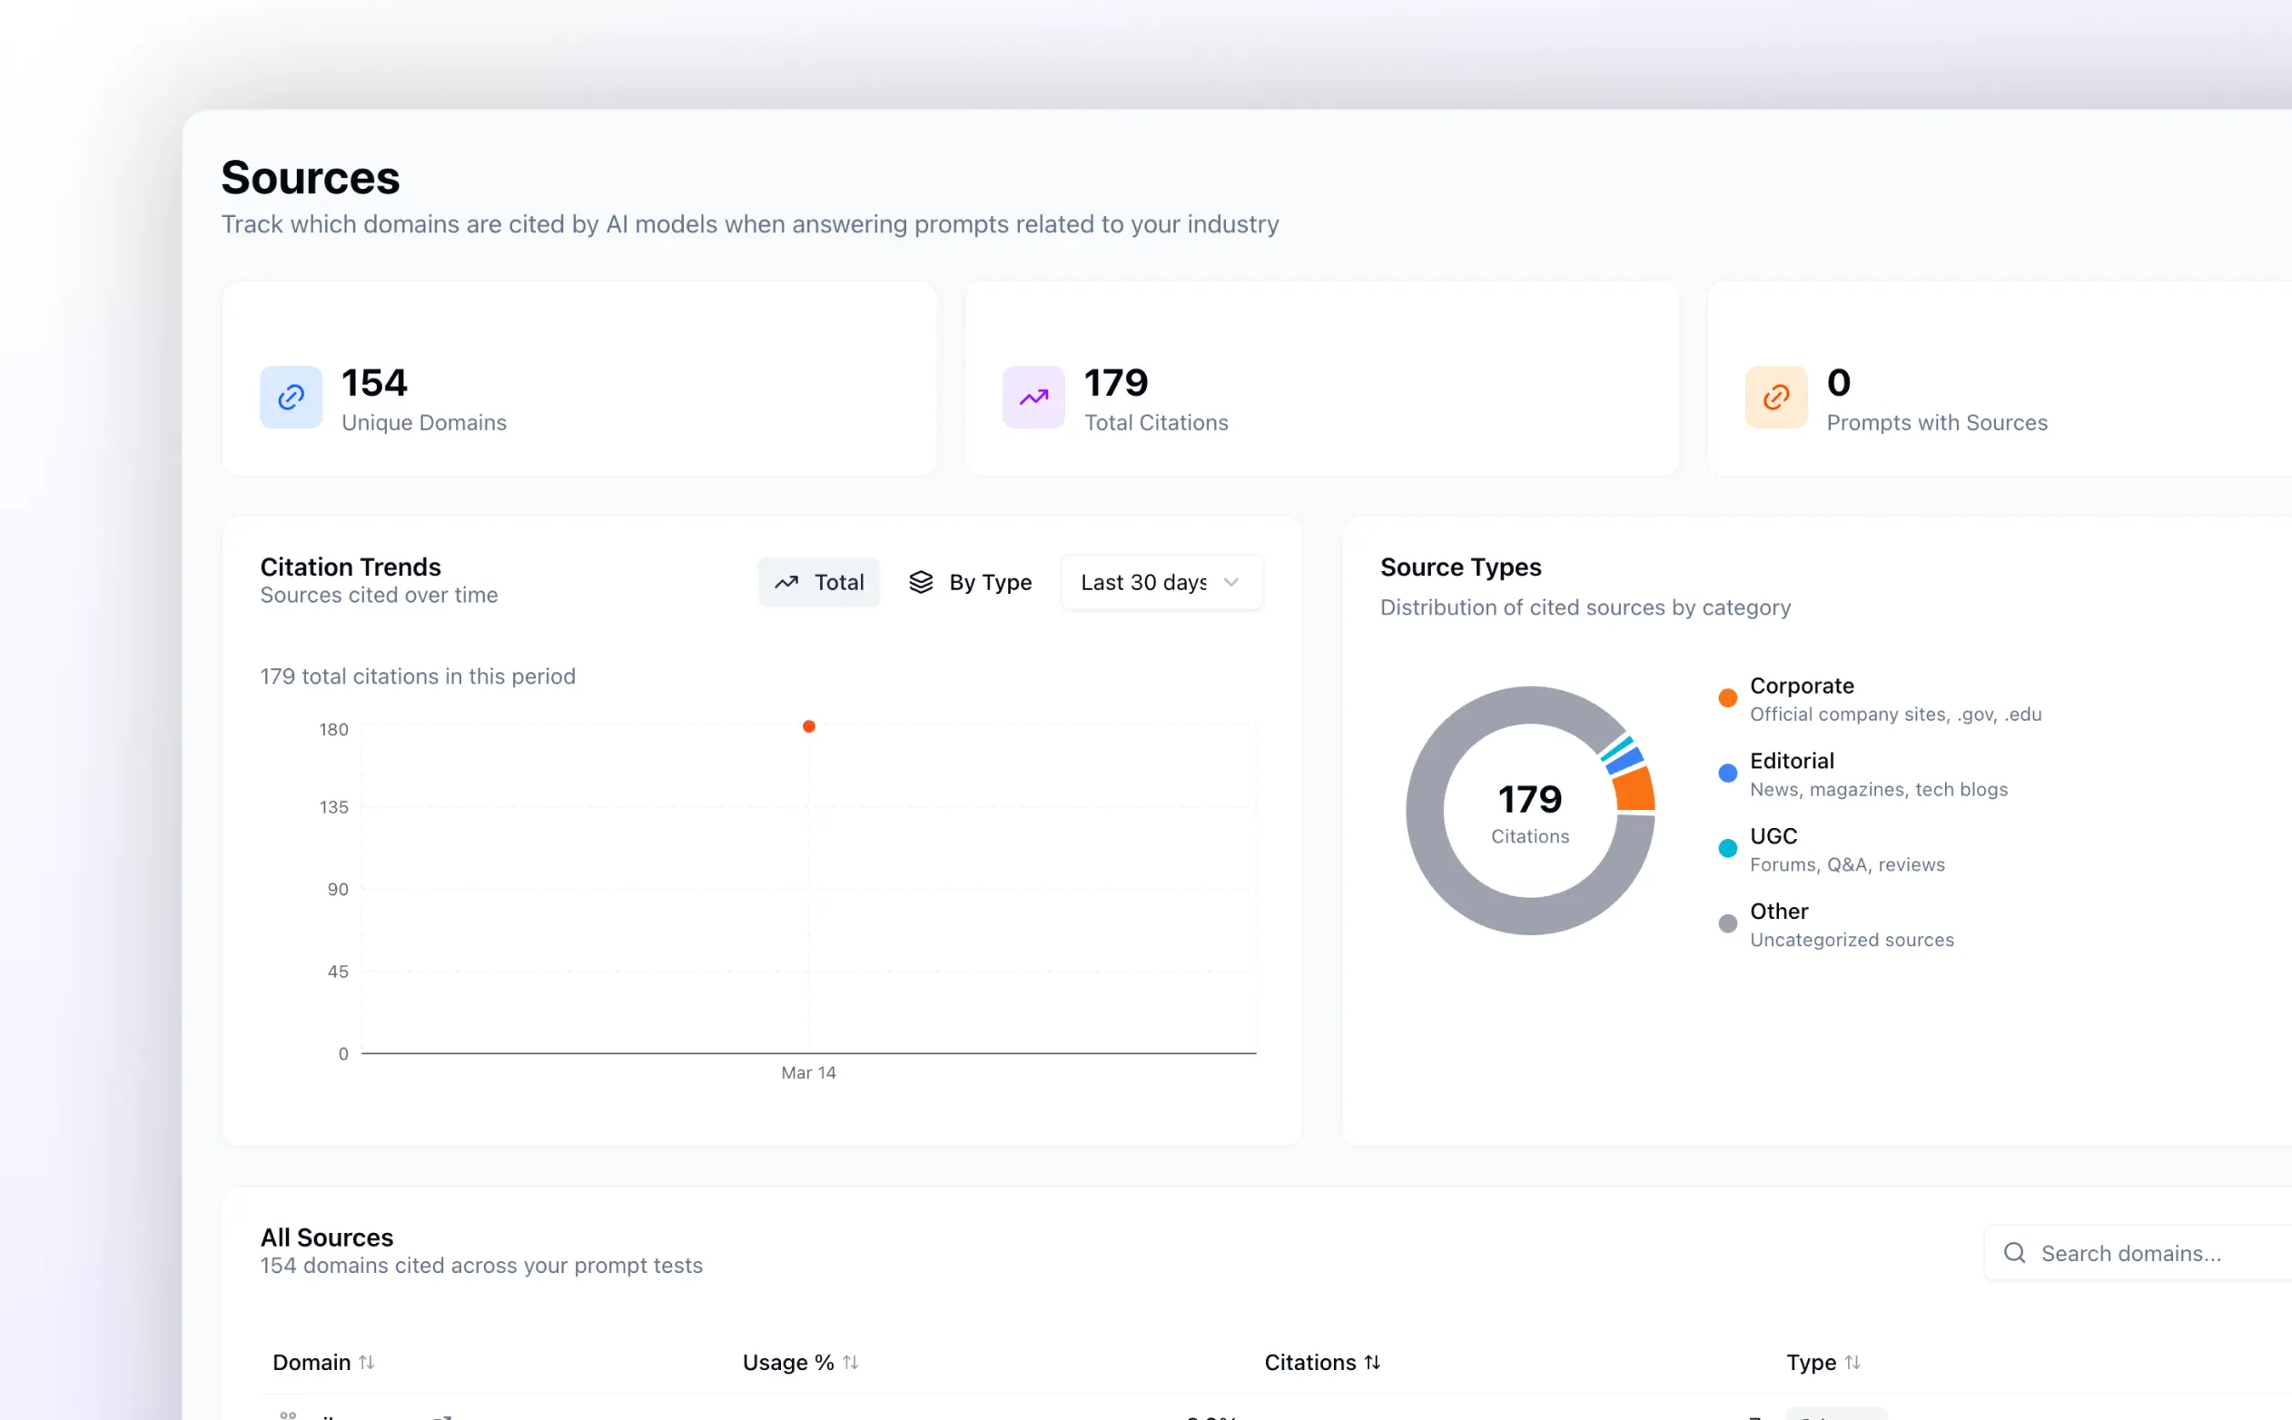Image resolution: width=2292 pixels, height=1420 pixels.
Task: Open the Last 30 days dropdown
Action: [x=1143, y=582]
